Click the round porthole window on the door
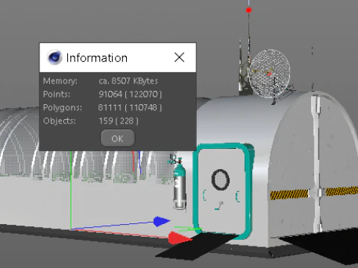 point(220,179)
